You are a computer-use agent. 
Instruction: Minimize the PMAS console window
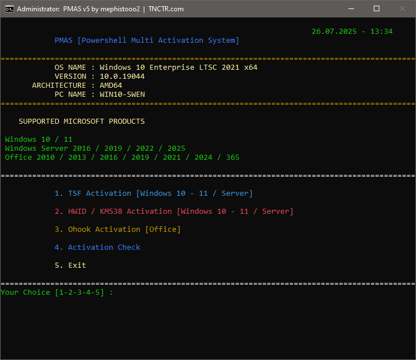pos(351,9)
